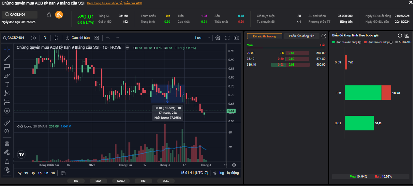Image resolution: width=413 pixels, height=186 pixels.
Task: Open the 'D' timeframe interval dropdown
Action: click(45, 38)
